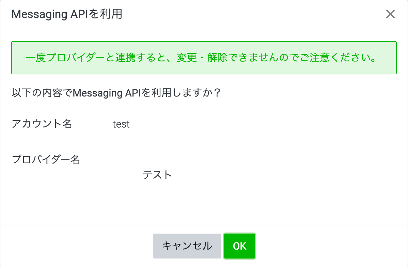Click the dialog header bar
Screen dimensions: 408x266
click(x=204, y=14)
